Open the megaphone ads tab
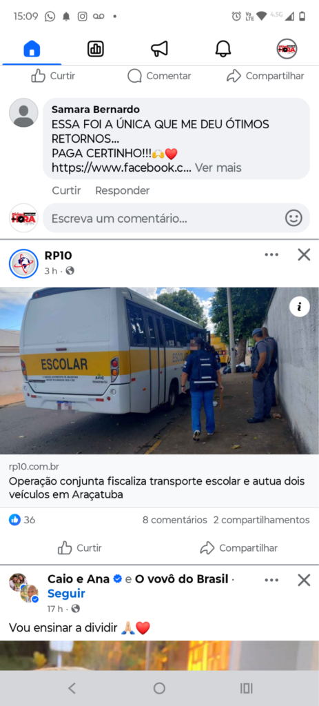The width and height of the screenshot is (319, 706). click(159, 49)
